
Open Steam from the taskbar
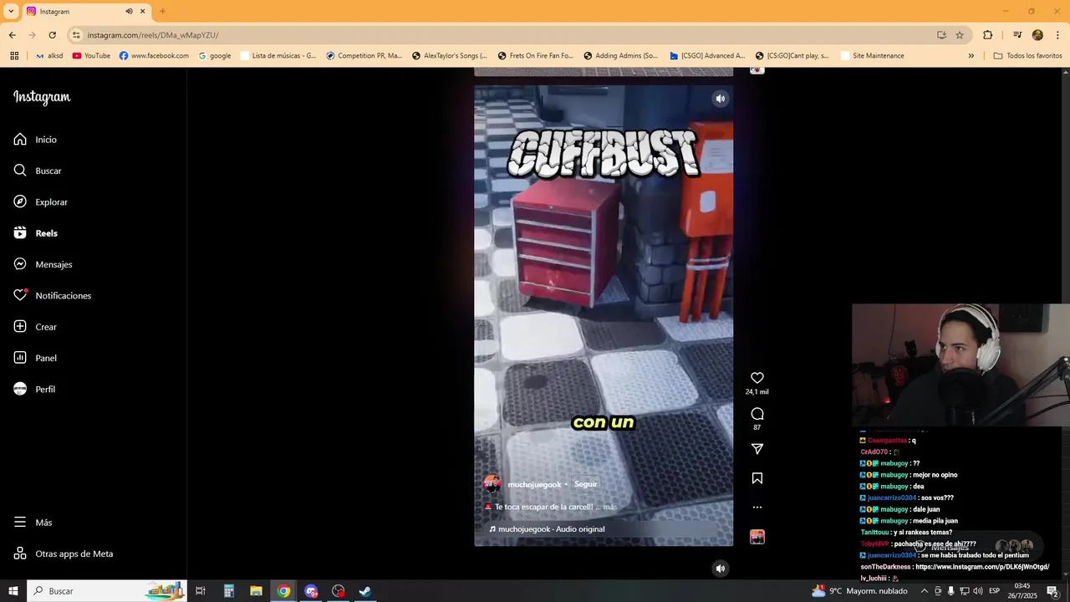[x=365, y=591]
